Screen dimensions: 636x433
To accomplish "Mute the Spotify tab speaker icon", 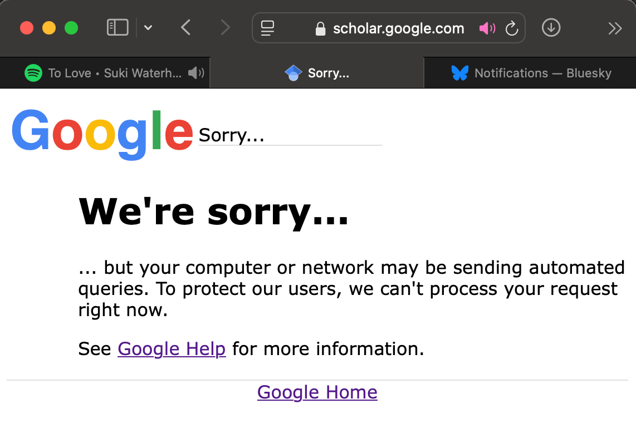I will click(196, 73).
